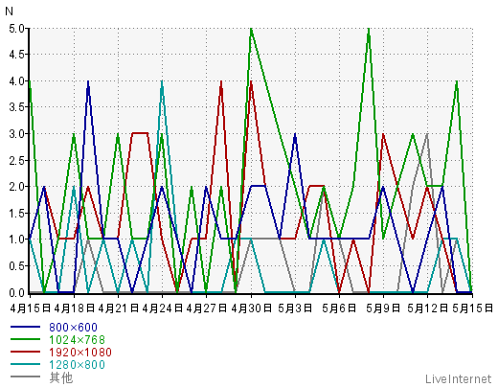
Task: Click the 800×600 legend label
Action: (x=73, y=328)
